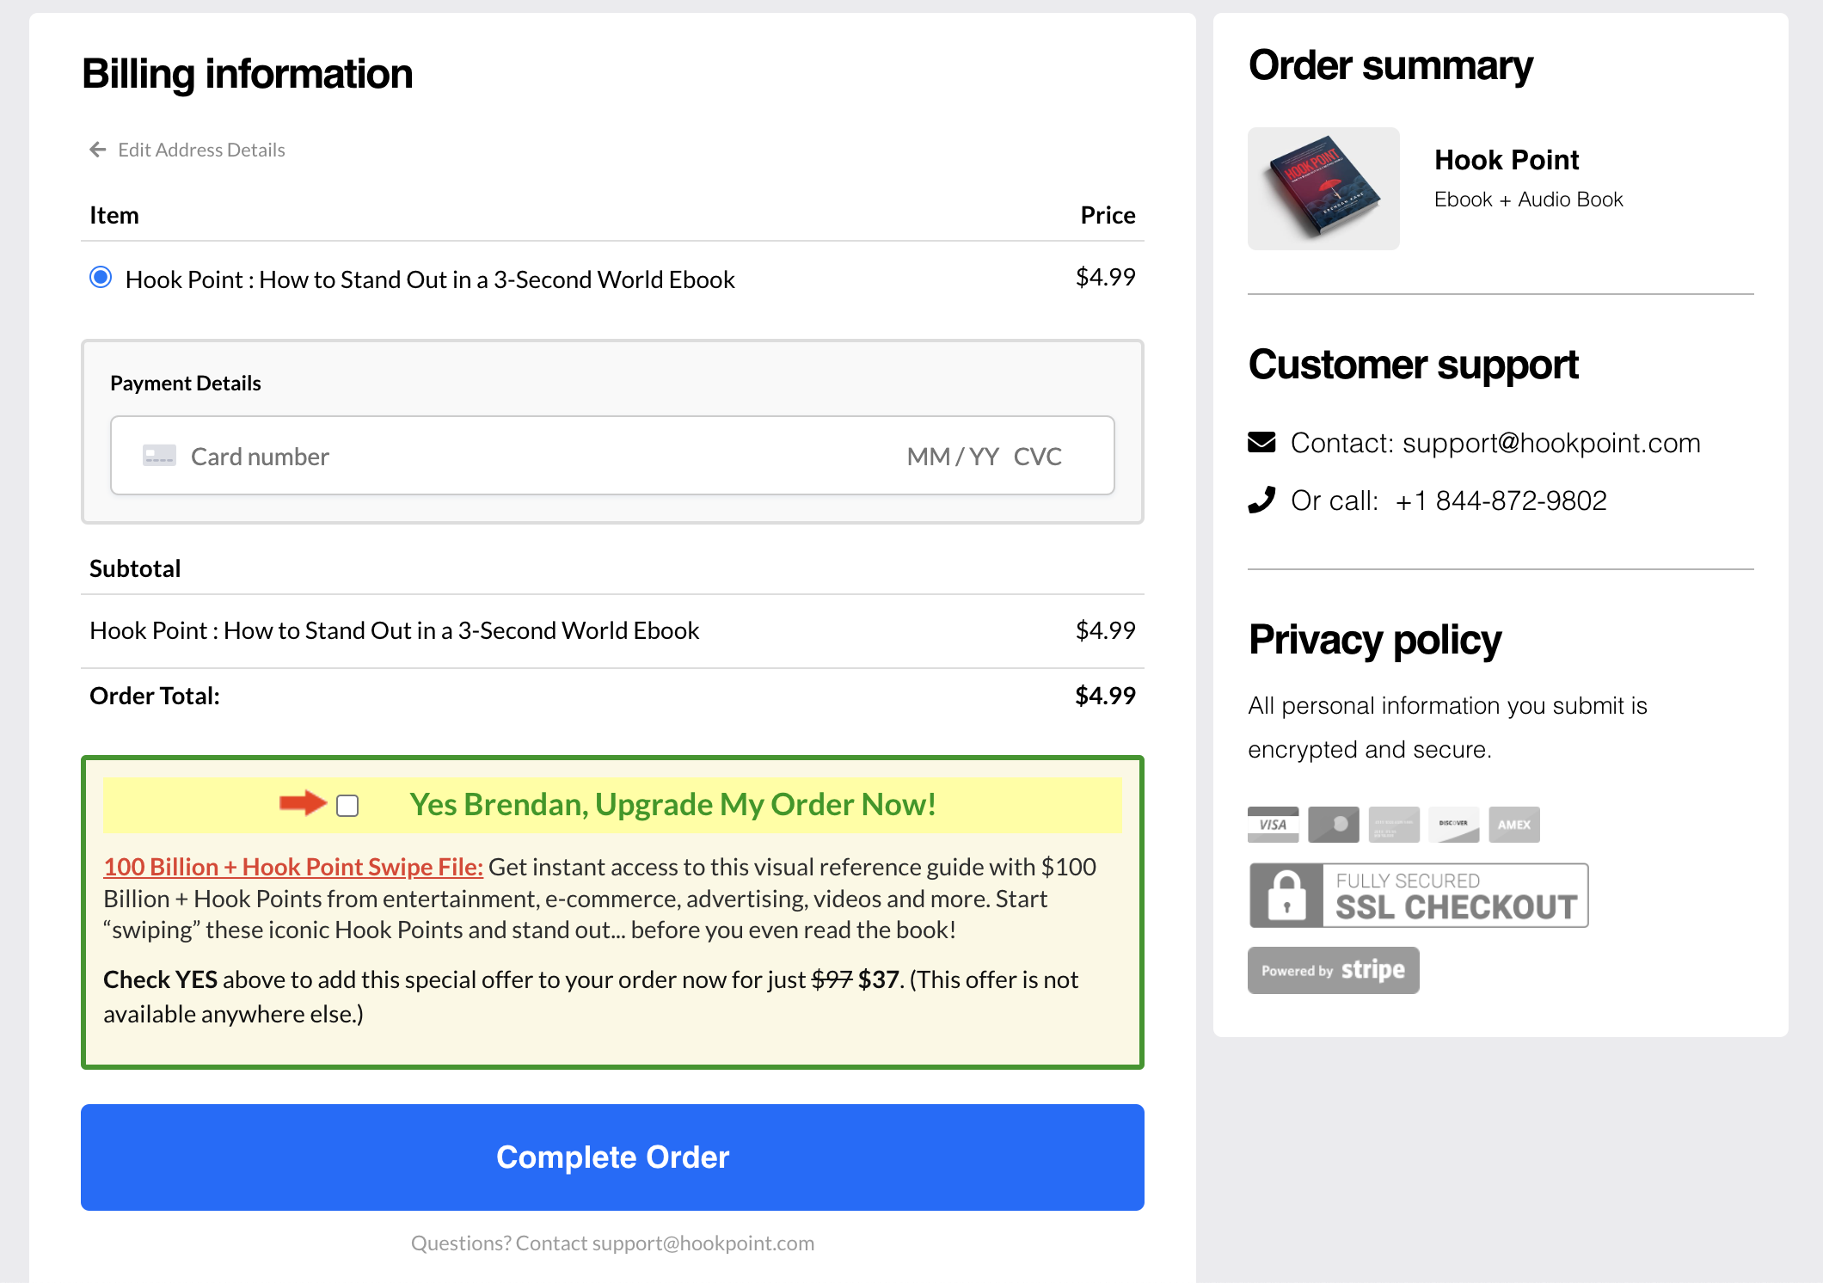Screen dimensions: 1823x1283
Task: Click the envelope icon next to Contact
Action: click(1261, 443)
